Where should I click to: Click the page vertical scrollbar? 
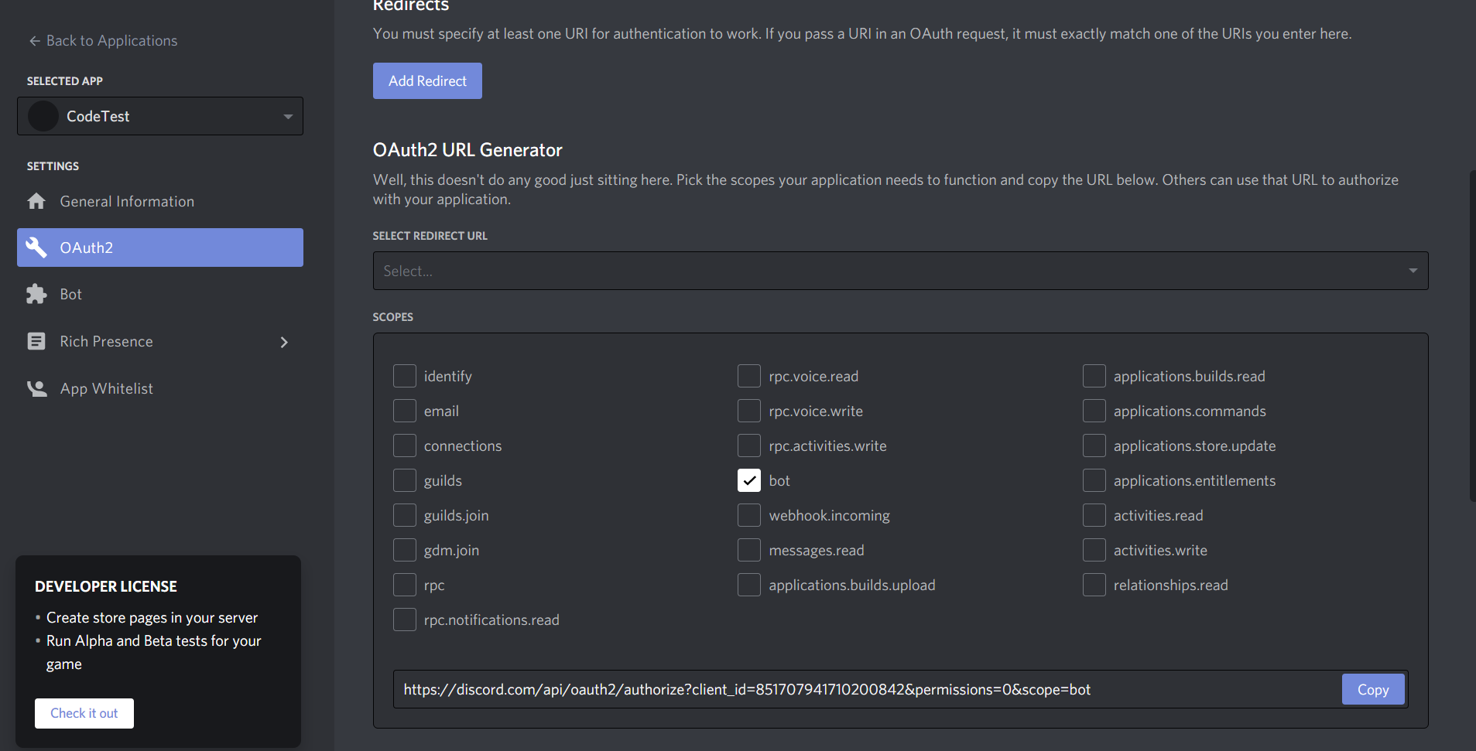pyautogui.click(x=1472, y=336)
